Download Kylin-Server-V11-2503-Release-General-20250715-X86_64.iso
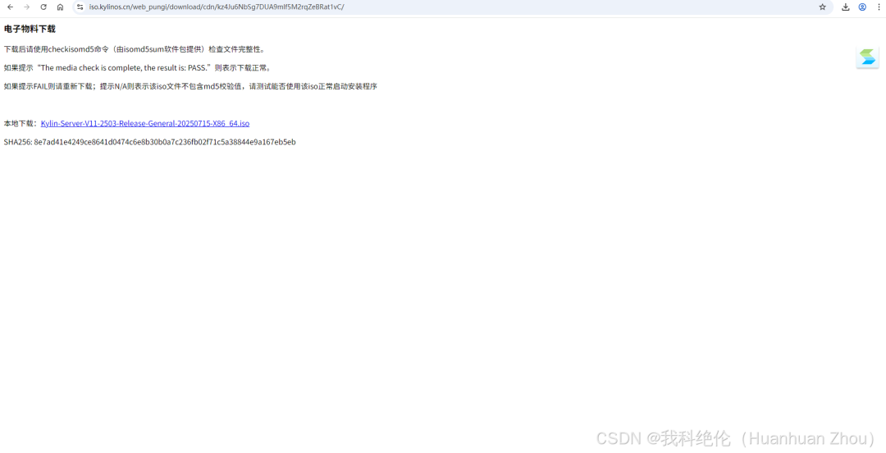The image size is (886, 453). pos(145,123)
